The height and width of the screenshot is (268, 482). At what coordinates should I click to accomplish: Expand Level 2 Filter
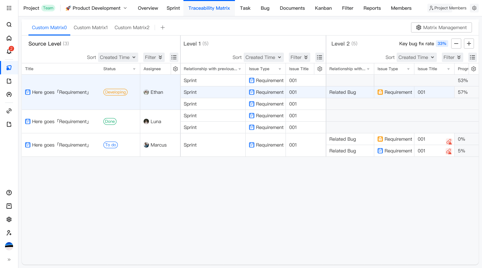pos(453,57)
